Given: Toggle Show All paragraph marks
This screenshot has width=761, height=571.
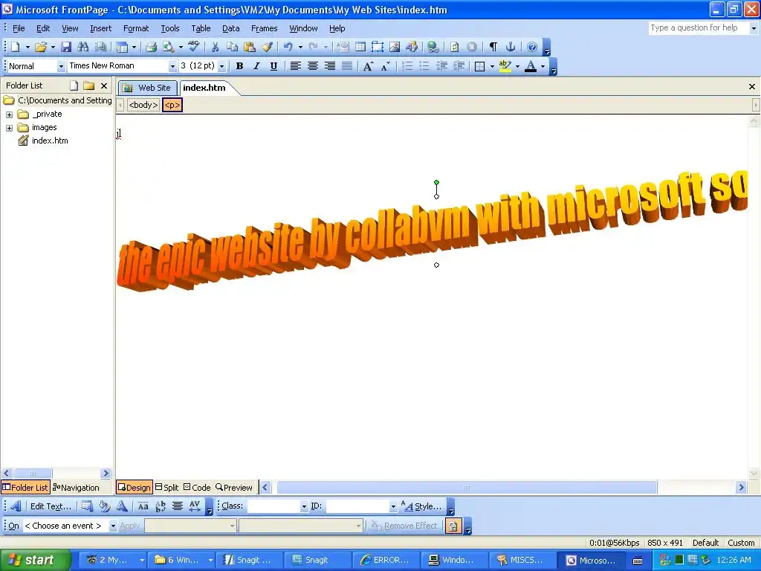Looking at the screenshot, I should click(493, 47).
